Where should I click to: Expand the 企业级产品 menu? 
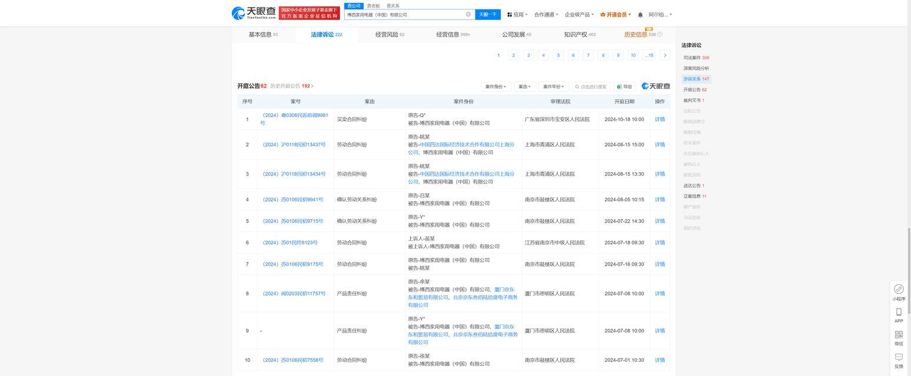pyautogui.click(x=580, y=15)
